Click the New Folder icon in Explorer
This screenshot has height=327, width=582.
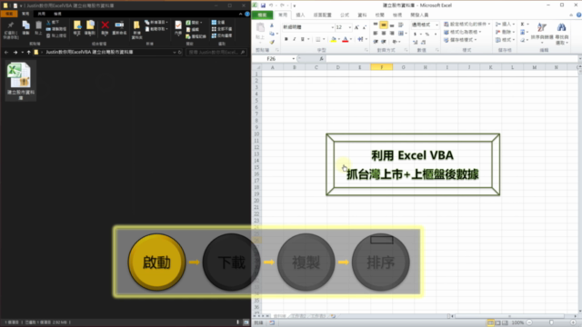136,25
